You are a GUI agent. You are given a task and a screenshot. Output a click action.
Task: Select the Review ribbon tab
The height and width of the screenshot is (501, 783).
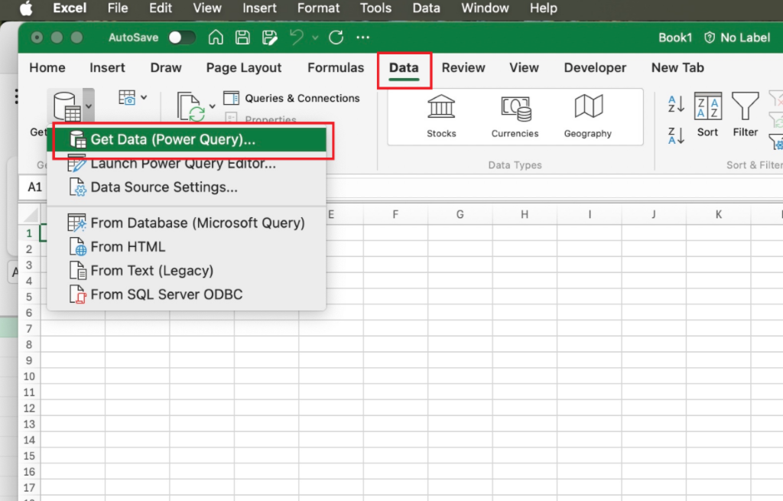coord(463,67)
